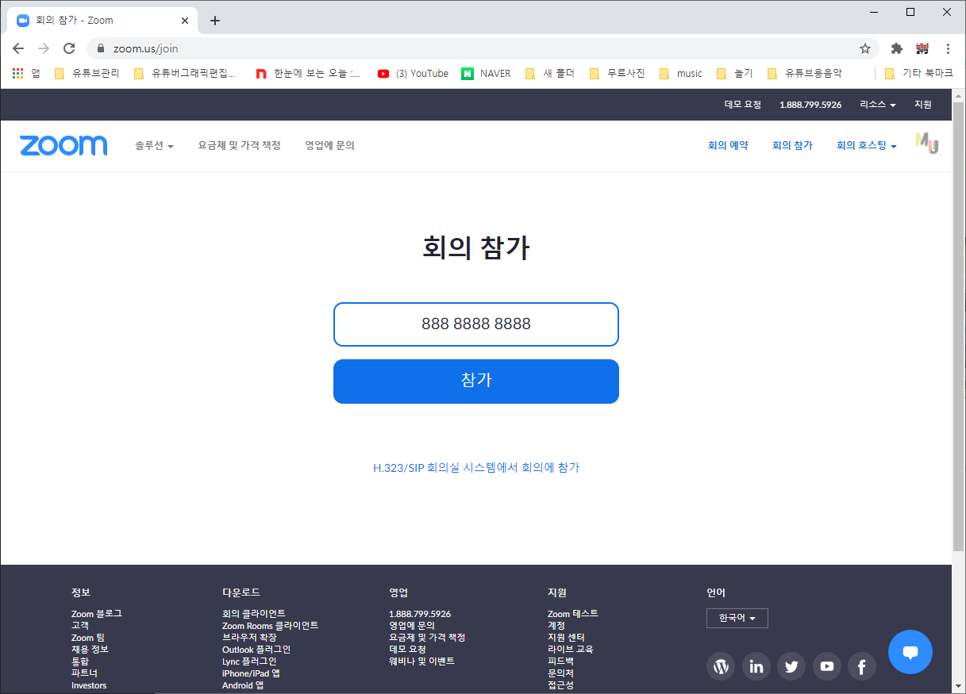Click the Zoom logo in header

[x=64, y=146]
